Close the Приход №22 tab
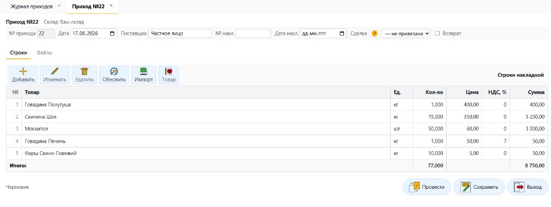The width and height of the screenshot is (551, 207). click(111, 6)
